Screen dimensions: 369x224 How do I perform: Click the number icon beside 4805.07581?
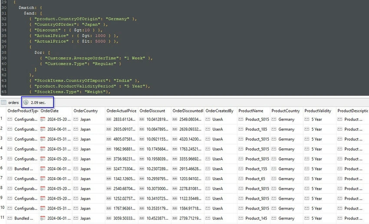click(109, 139)
